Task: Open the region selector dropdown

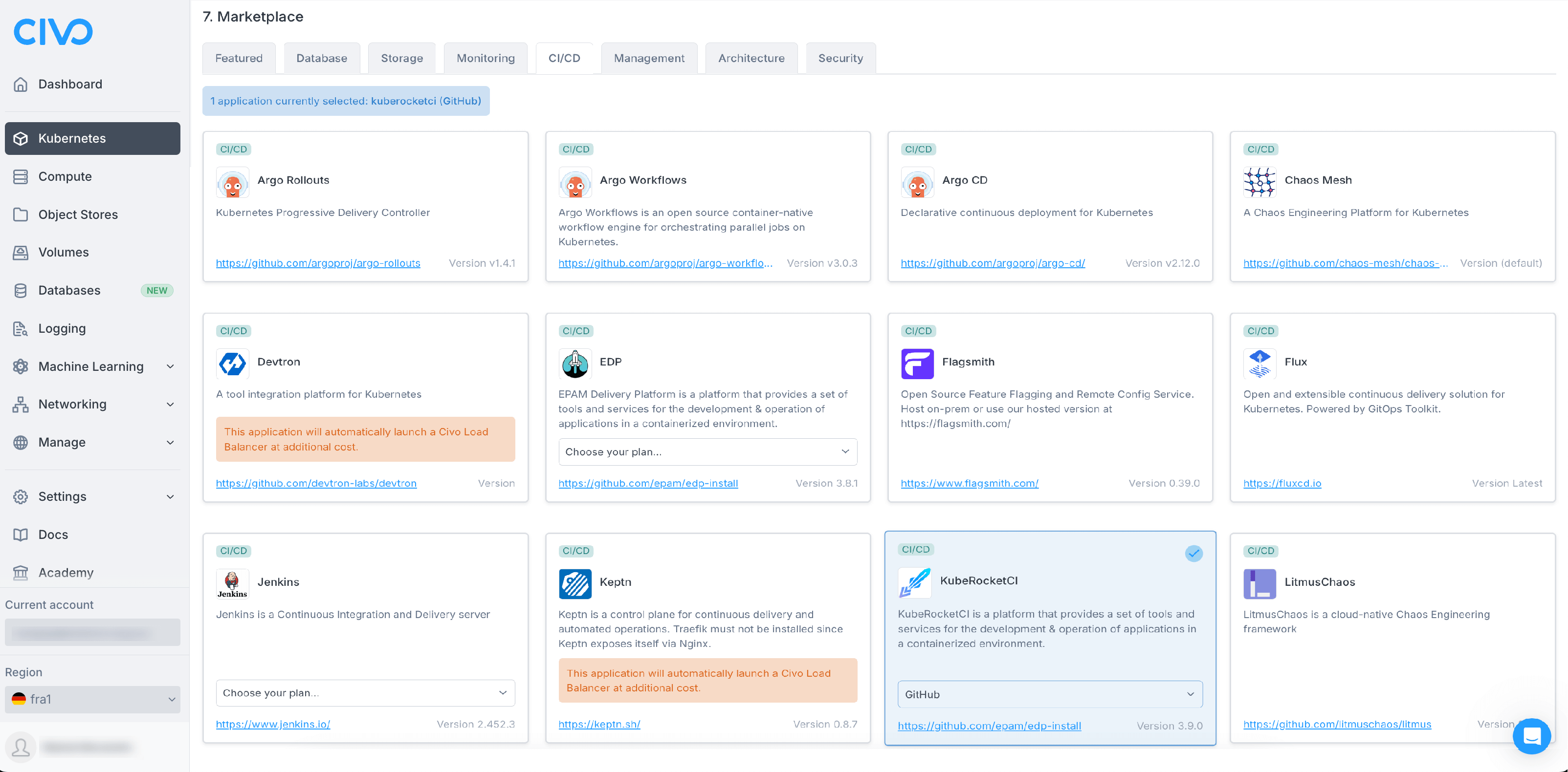Action: (x=92, y=699)
